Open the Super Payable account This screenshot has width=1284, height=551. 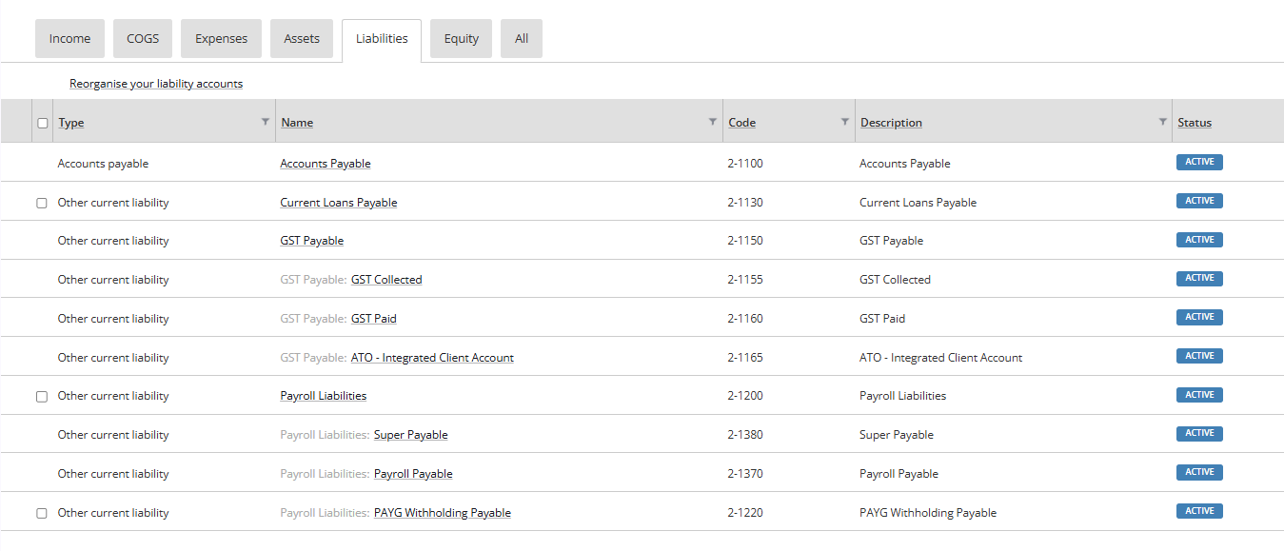(x=411, y=435)
